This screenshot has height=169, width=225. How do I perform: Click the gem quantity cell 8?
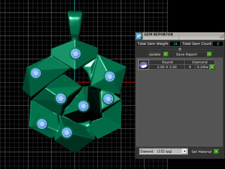[x=190, y=67]
